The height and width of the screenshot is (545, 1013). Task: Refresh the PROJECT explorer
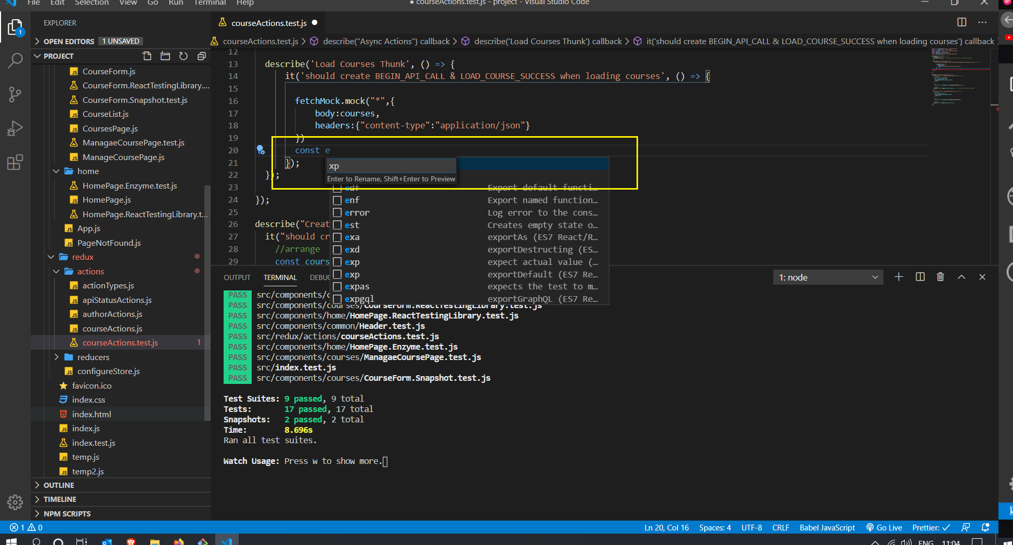(184, 56)
